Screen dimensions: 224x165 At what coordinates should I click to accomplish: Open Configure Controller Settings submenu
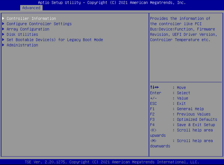pos(39,24)
